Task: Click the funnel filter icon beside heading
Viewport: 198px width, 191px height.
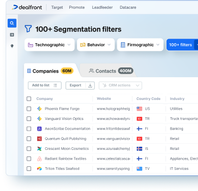Action: (x=28, y=29)
